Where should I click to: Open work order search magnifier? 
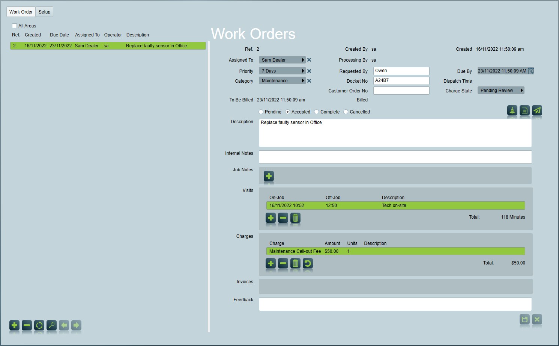coord(51,325)
